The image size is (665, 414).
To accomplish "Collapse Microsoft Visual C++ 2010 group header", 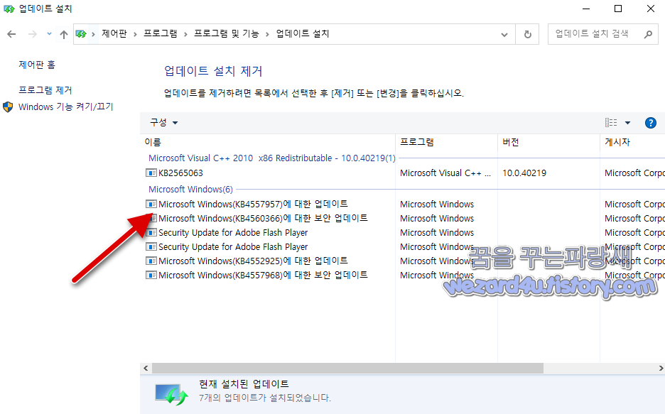I will (x=272, y=158).
